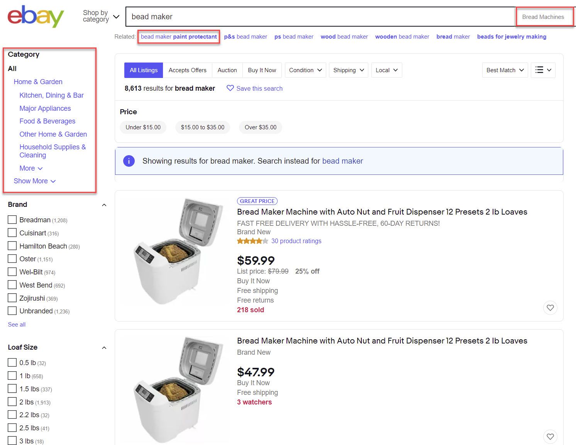Image resolution: width=576 pixels, height=445 pixels.
Task: Check the Breadman brand filter
Action: click(12, 220)
